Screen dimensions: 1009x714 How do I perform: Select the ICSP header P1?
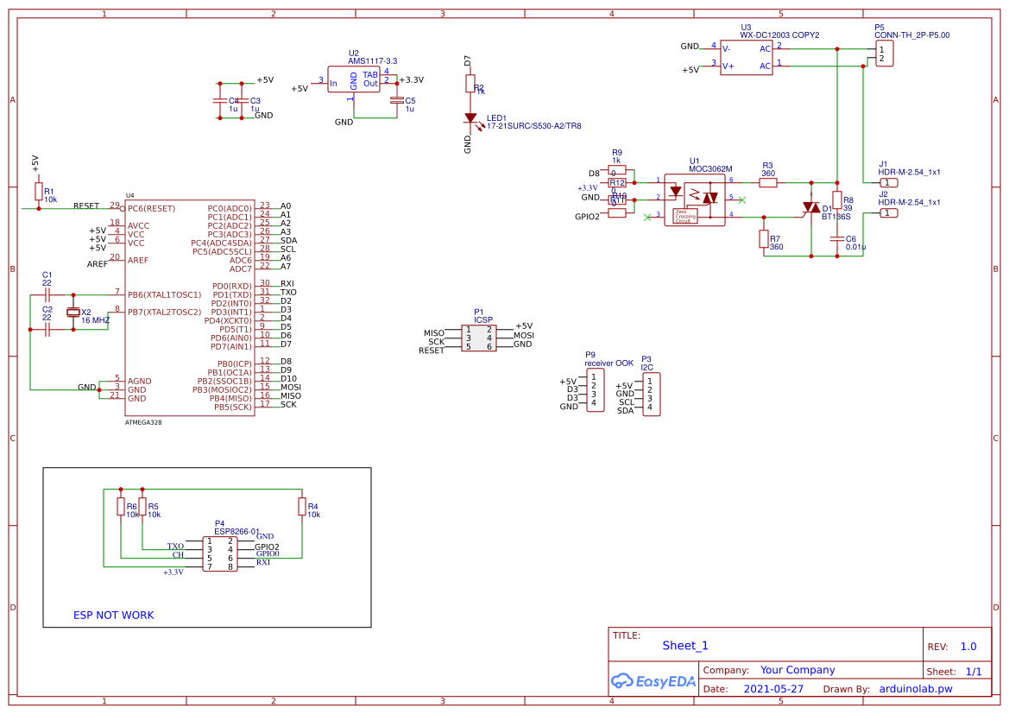[477, 336]
